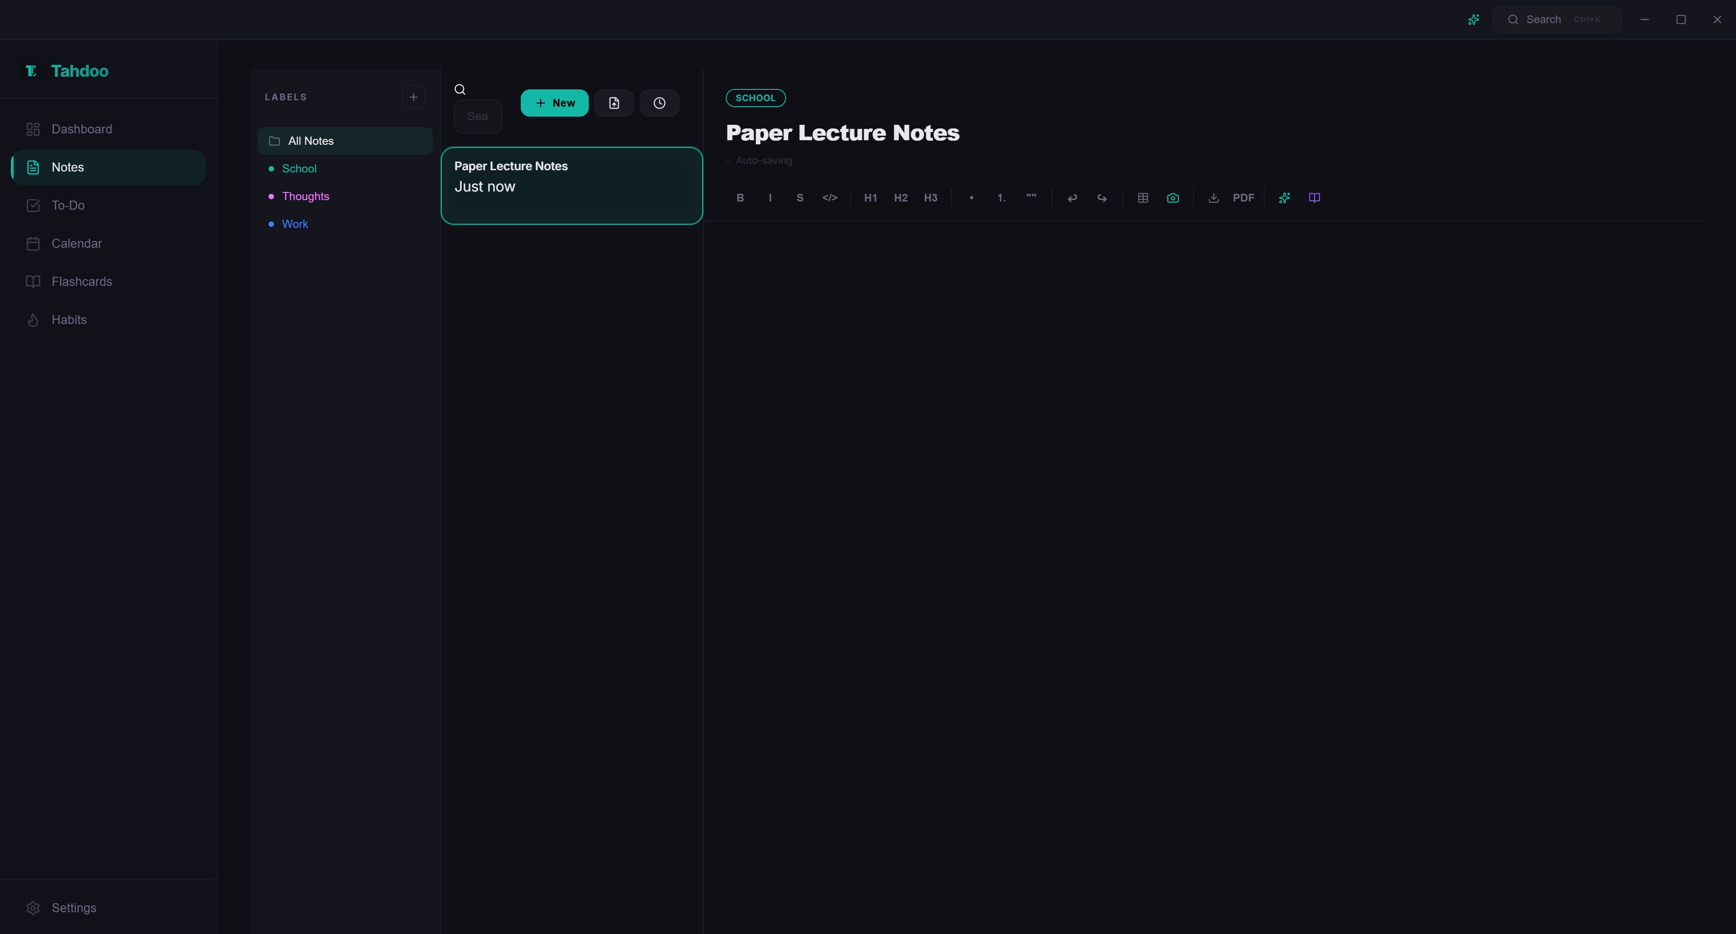Click the clock icon button above the notes list
The image size is (1736, 934).
[x=659, y=103]
